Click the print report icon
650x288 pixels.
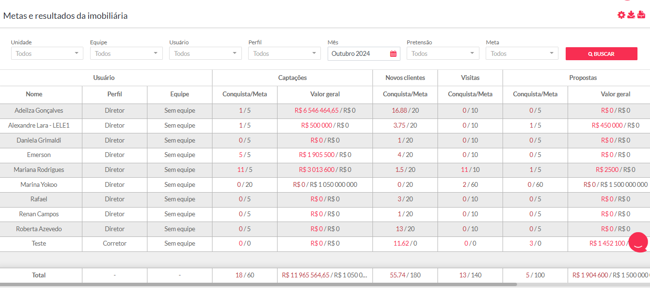[x=641, y=15]
